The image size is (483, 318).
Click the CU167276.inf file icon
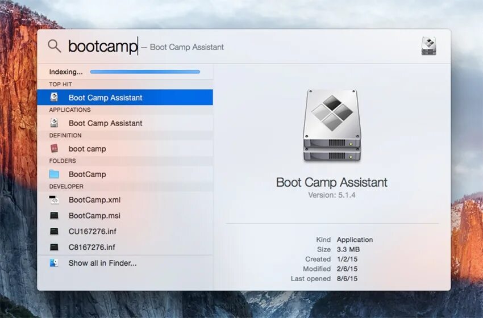pyautogui.click(x=54, y=231)
